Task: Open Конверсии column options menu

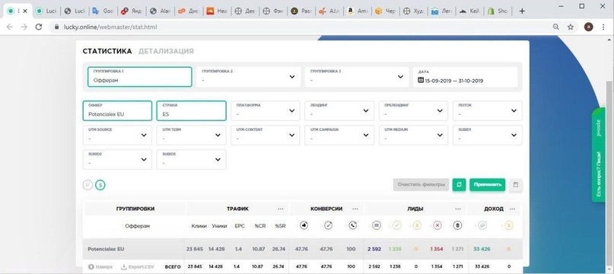Action: tap(355, 209)
